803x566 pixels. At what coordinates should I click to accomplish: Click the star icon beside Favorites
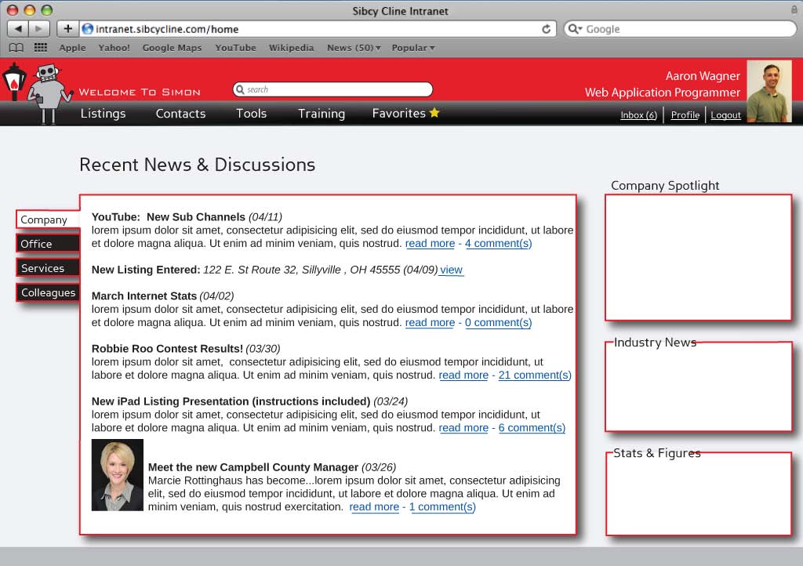click(x=435, y=113)
